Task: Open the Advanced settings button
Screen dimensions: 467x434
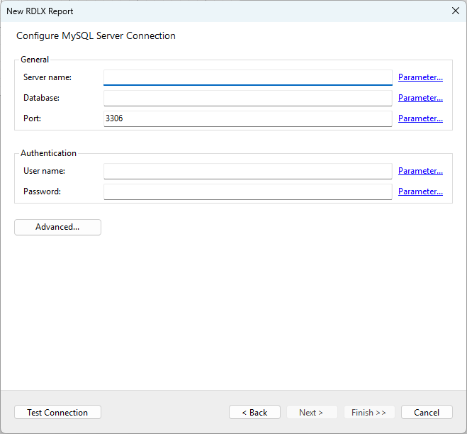Action: tap(58, 227)
